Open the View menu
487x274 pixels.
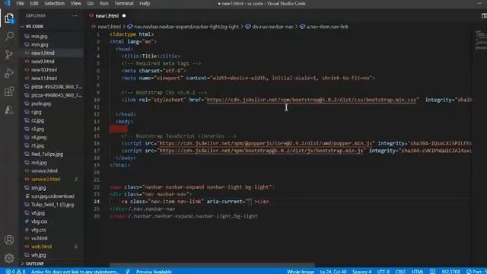(75, 3)
